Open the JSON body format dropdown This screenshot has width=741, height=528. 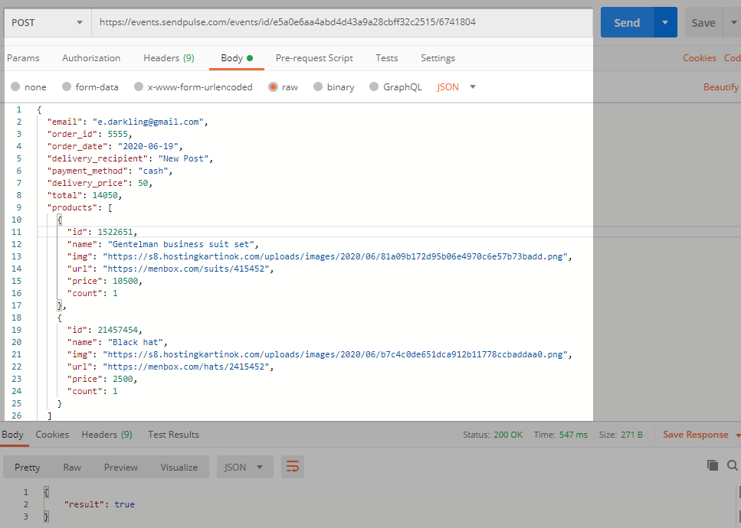point(456,86)
